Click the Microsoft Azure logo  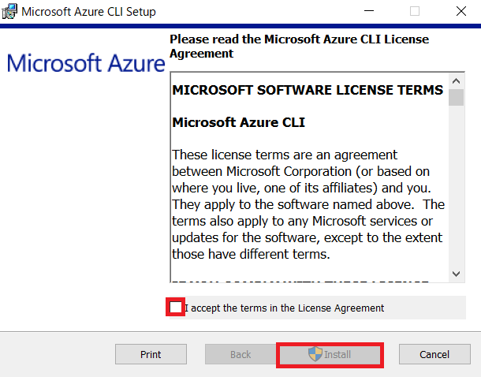86,63
